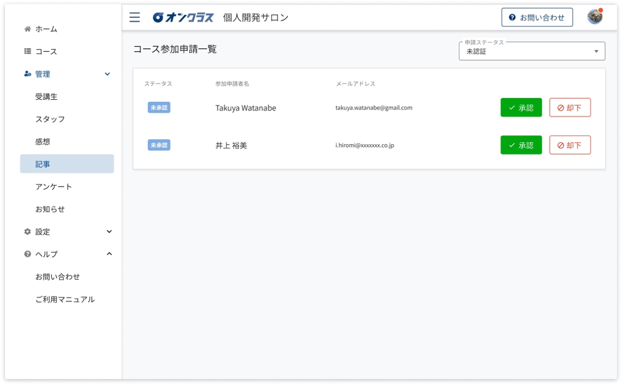
Task: Click the コース参加申請一覧 heading
Action: [175, 49]
